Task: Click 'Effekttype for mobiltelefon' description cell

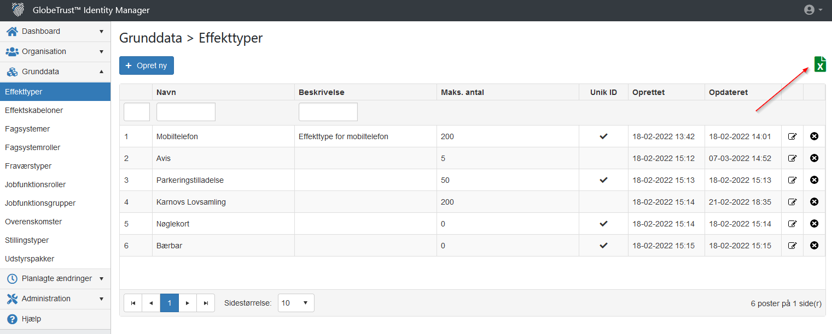Action: click(365, 136)
